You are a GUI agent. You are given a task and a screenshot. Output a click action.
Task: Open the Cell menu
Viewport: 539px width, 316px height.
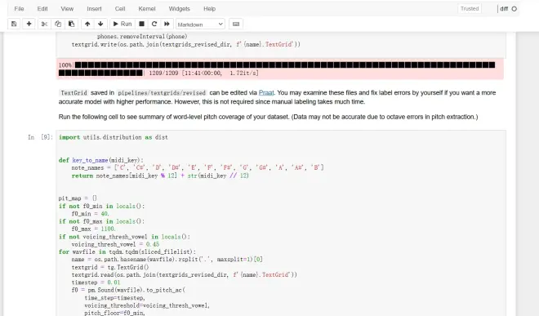click(120, 9)
